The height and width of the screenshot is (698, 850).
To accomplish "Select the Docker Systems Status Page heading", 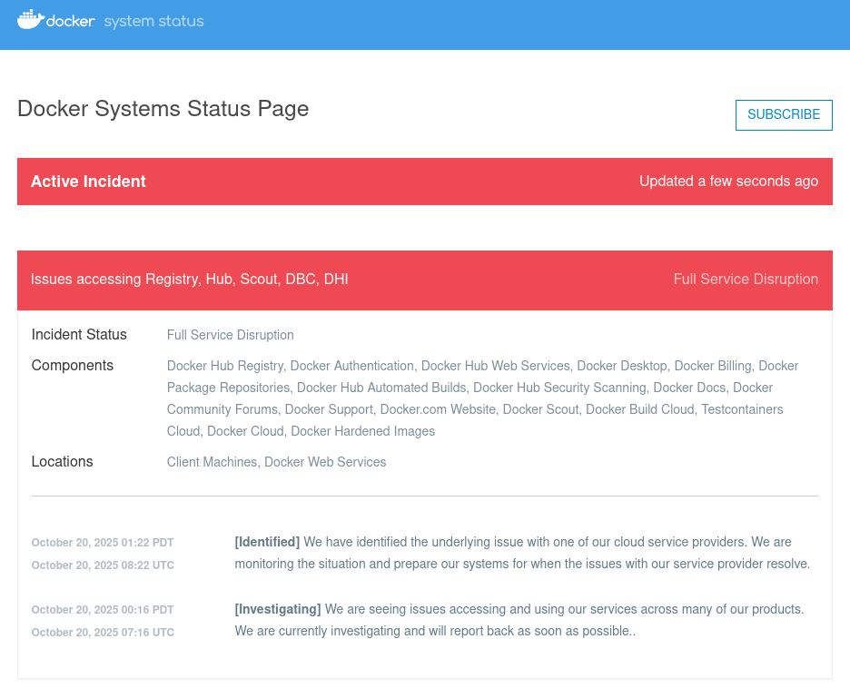I will (163, 109).
